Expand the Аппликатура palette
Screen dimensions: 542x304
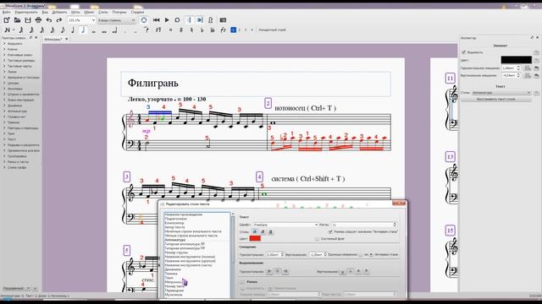pyautogui.click(x=17, y=111)
